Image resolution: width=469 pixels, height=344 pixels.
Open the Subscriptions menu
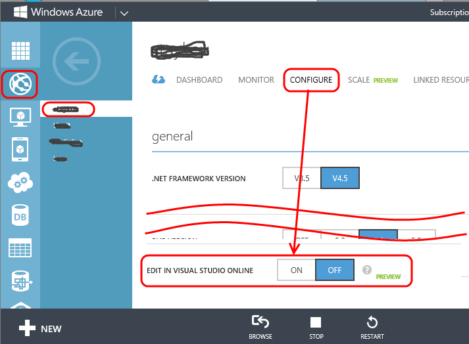click(x=449, y=12)
